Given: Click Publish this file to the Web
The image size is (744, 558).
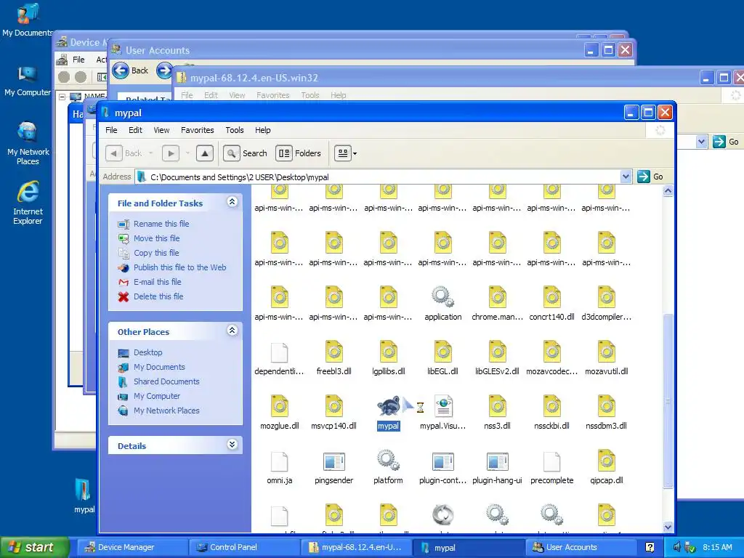Looking at the screenshot, I should 180,267.
